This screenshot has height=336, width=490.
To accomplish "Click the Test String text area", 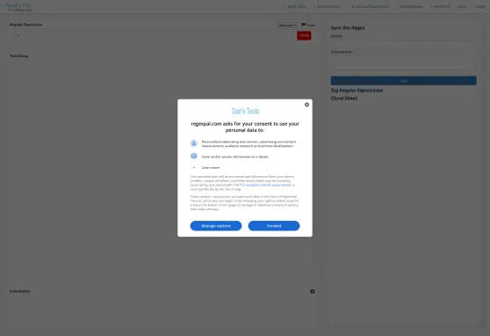I will [162, 172].
